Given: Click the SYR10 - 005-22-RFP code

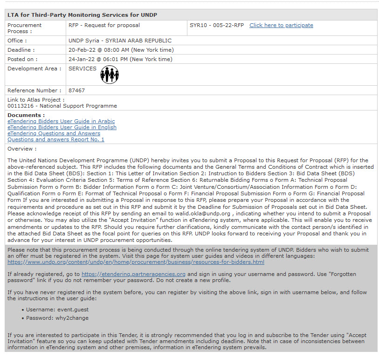Looking at the screenshot, I should 217,25.
